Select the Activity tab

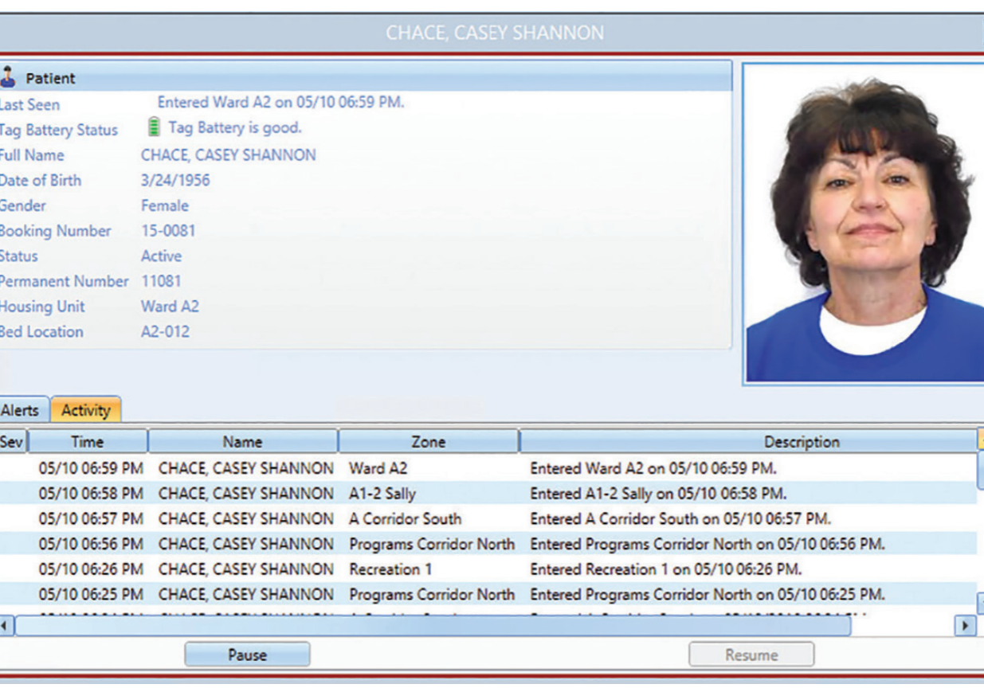coord(85,410)
